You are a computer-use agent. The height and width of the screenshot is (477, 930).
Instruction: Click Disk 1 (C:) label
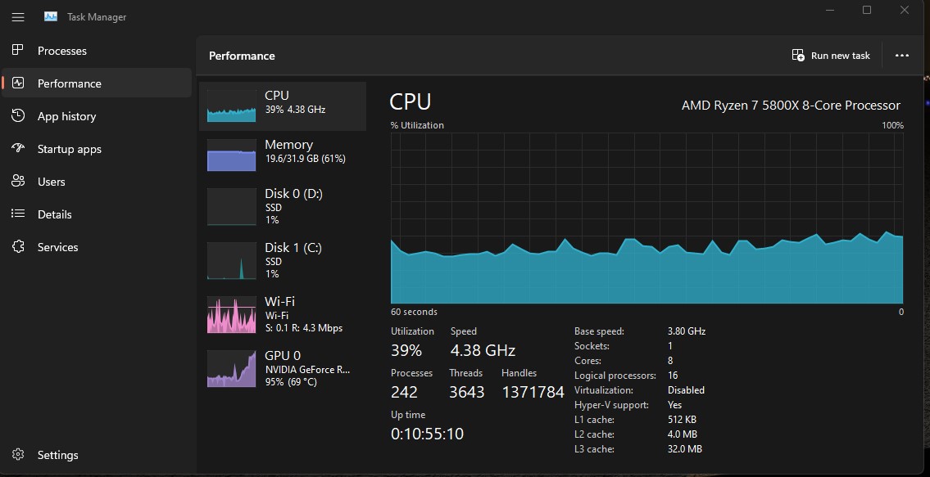293,248
